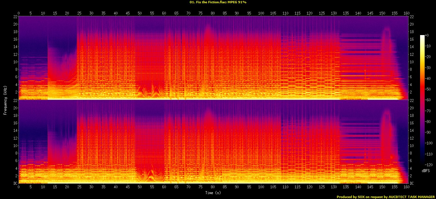436x199 pixels.
Task: Click the 0 tick on top time axis
Action: pyautogui.click(x=19, y=13)
